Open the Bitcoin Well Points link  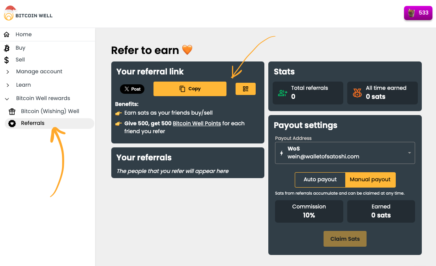196,123
